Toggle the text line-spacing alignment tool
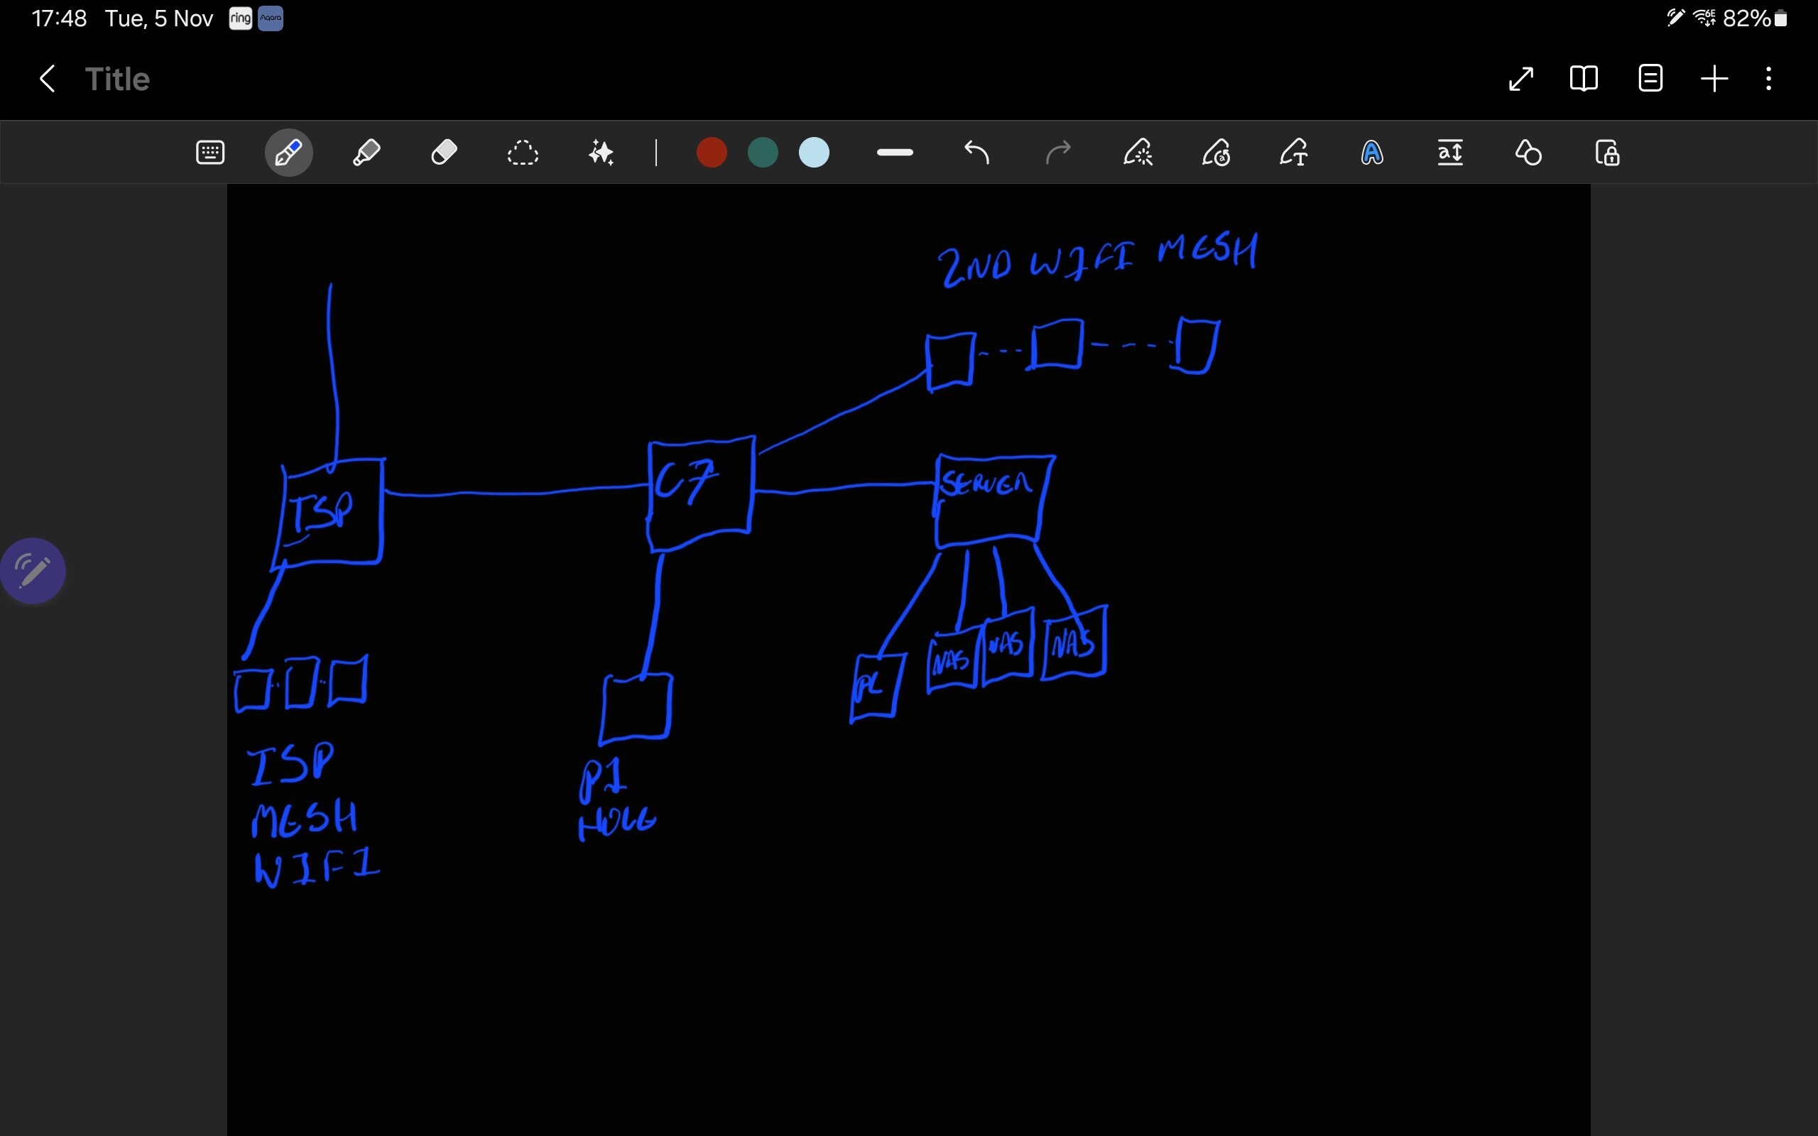The width and height of the screenshot is (1818, 1136). pyautogui.click(x=1450, y=153)
